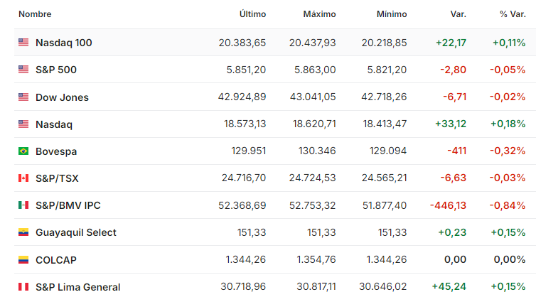
Task: Open the COLCAP index link
Action: 56,260
